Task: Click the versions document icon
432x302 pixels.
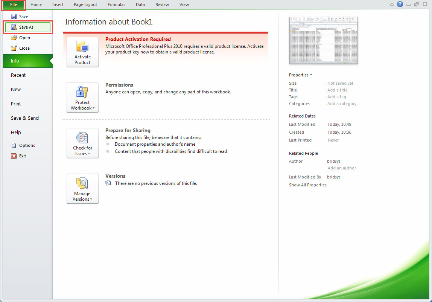Action: pyautogui.click(x=108, y=183)
